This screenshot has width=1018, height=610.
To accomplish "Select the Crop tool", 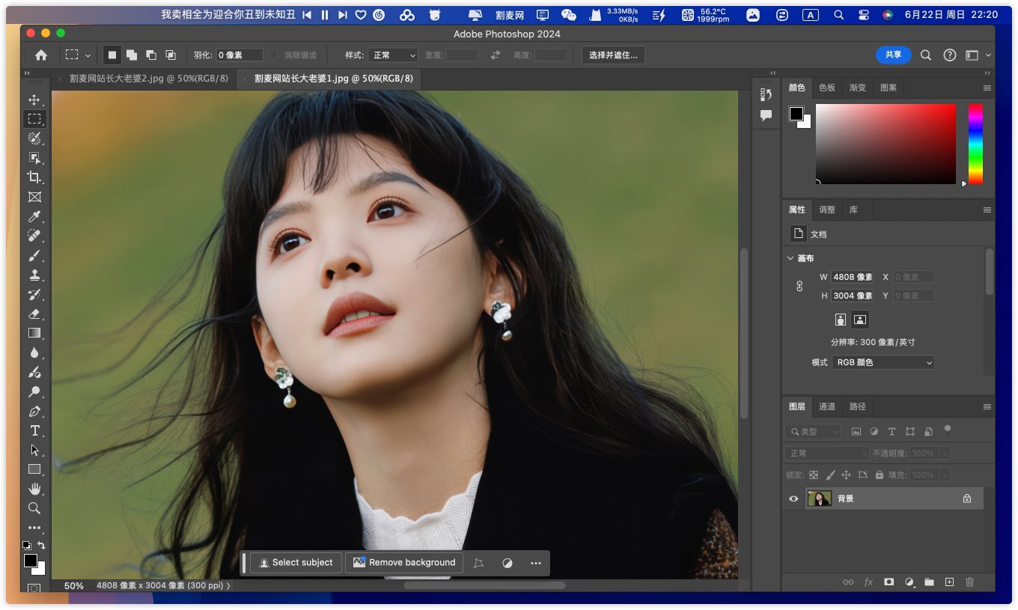I will click(34, 177).
